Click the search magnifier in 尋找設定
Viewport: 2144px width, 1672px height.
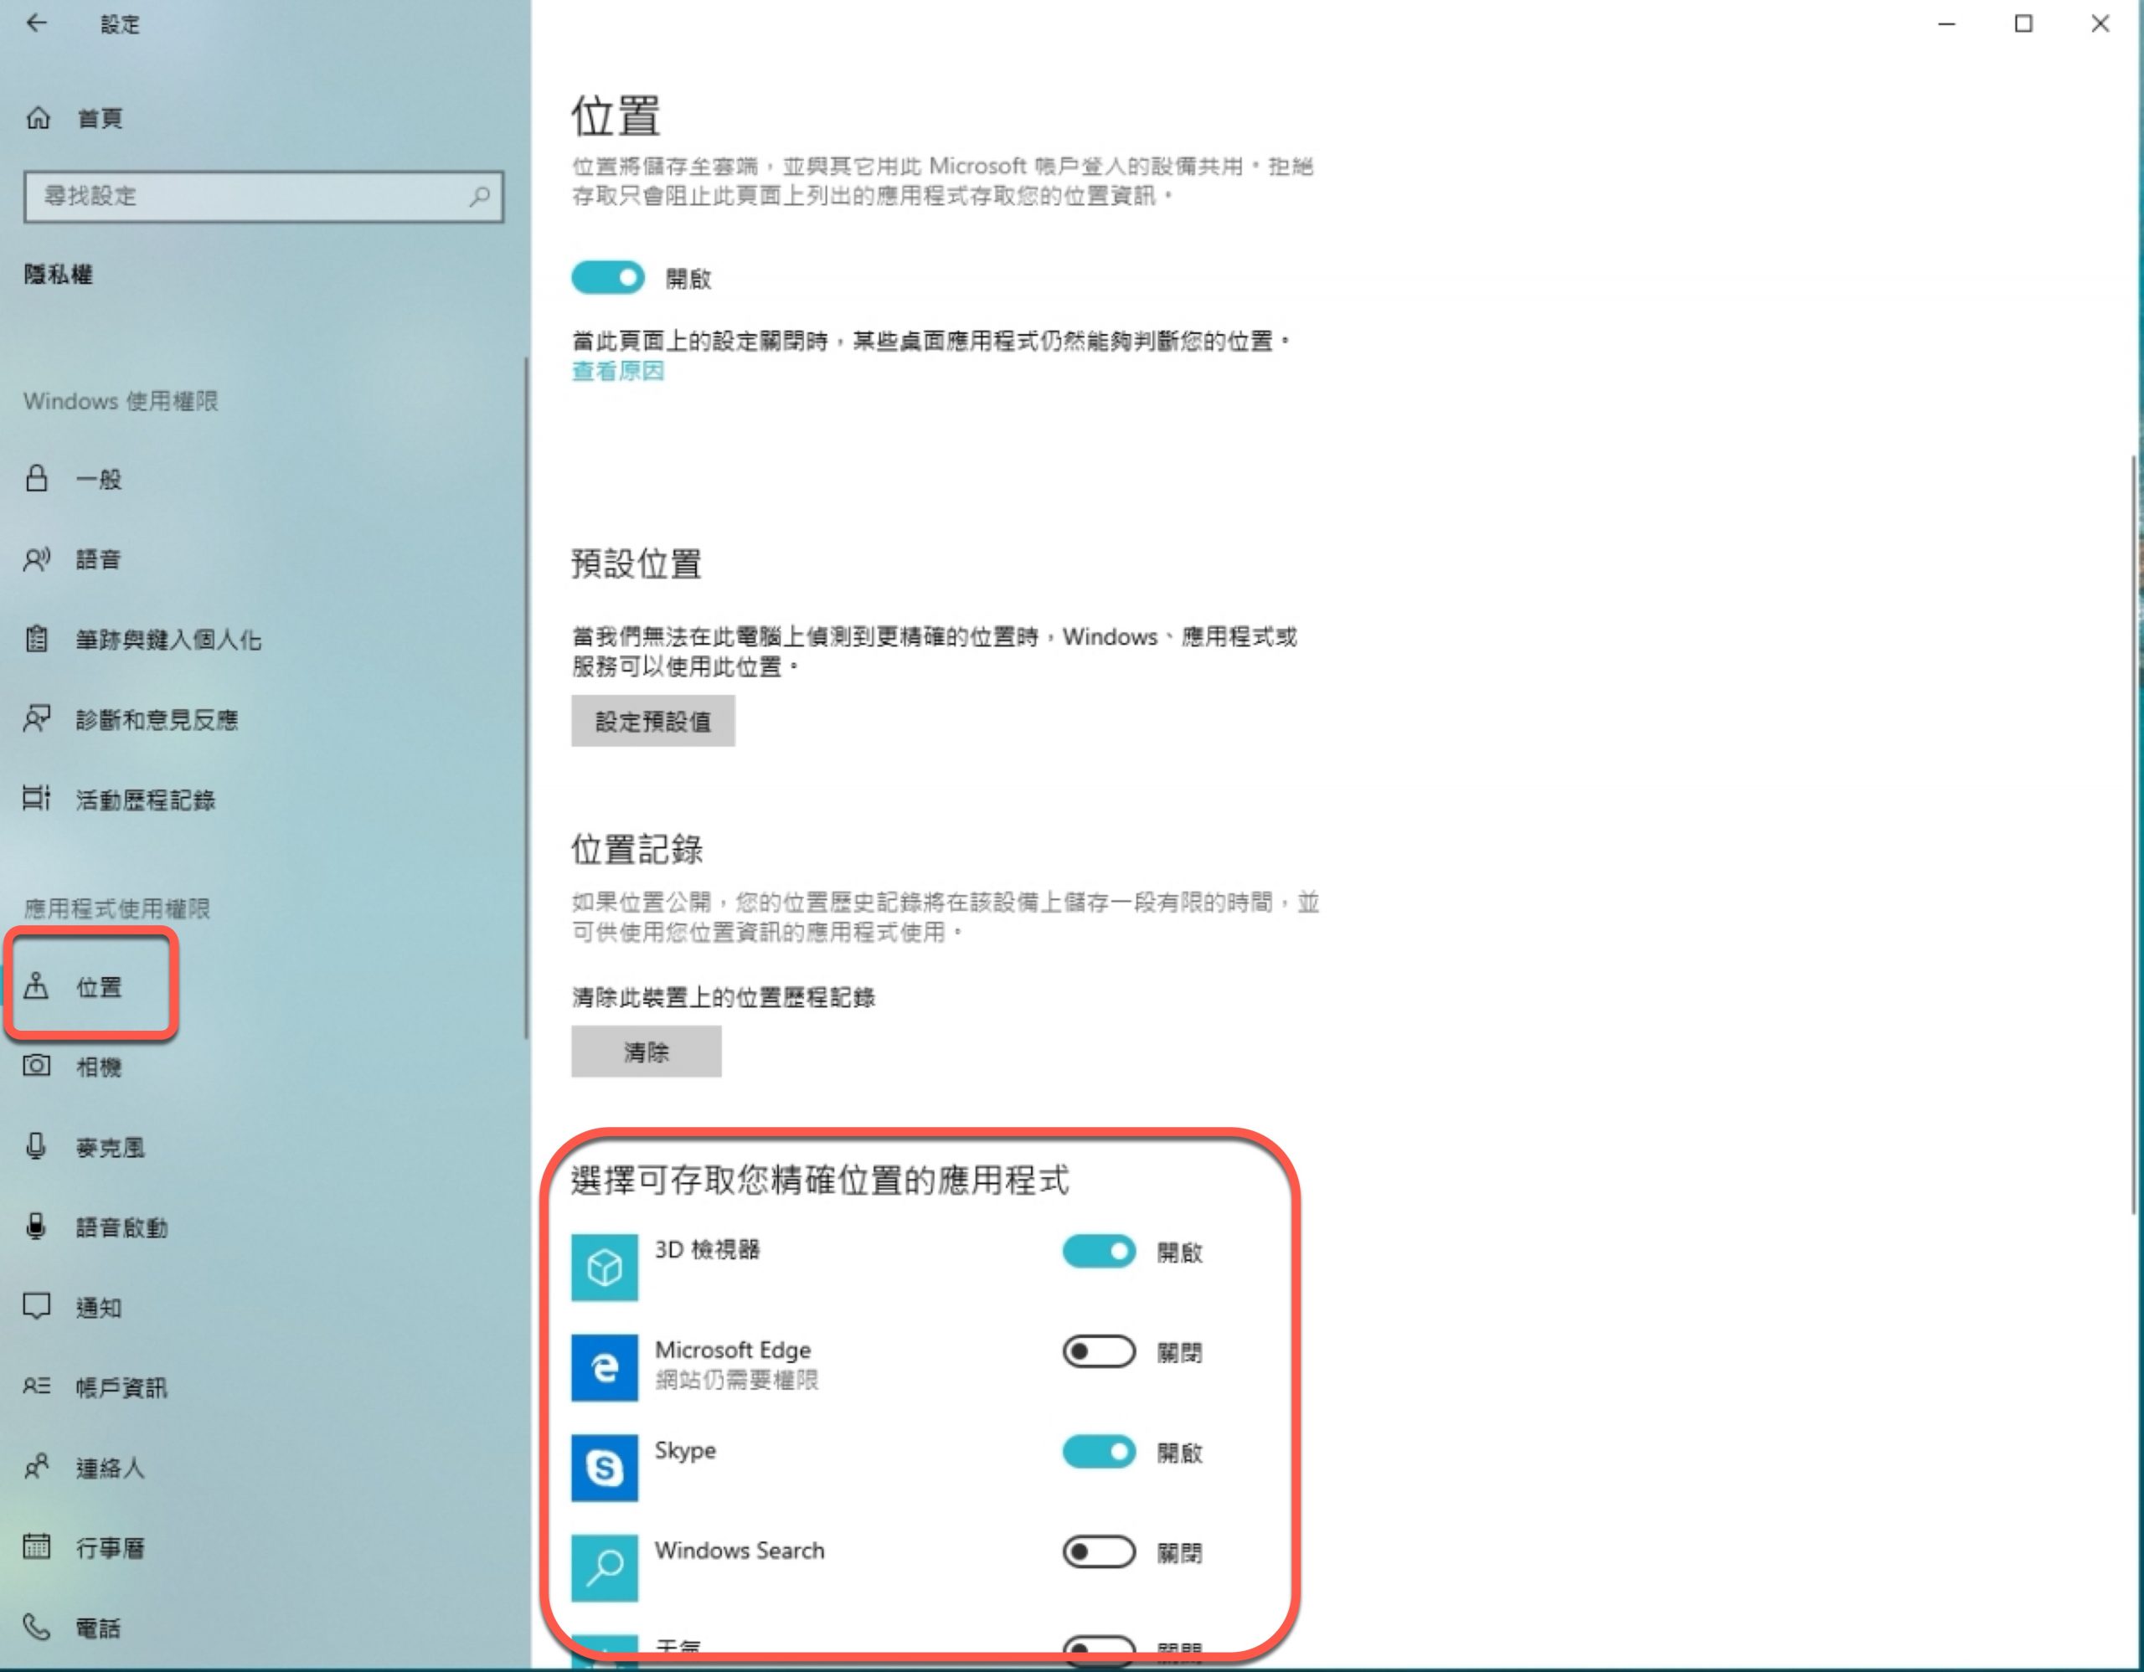(479, 196)
